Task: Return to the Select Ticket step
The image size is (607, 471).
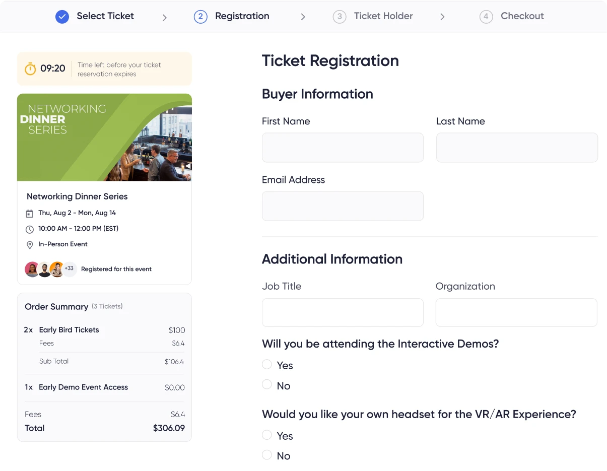Action: (x=95, y=16)
